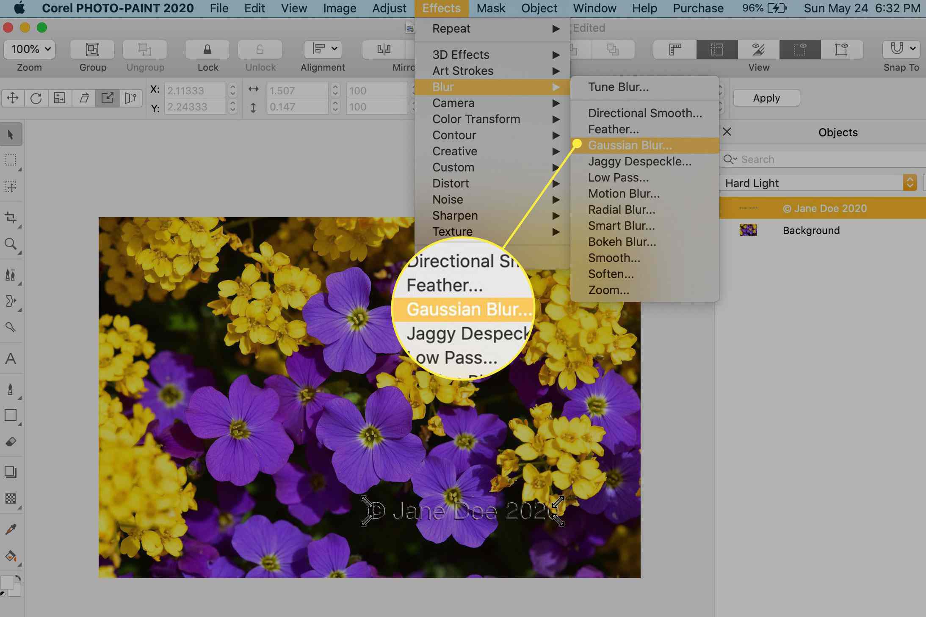Choose Feather from Blur submenu
The width and height of the screenshot is (926, 617).
pos(645,129)
